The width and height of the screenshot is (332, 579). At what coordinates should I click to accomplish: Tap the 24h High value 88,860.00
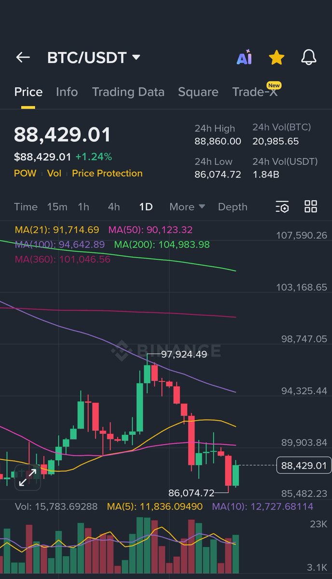pos(218,141)
